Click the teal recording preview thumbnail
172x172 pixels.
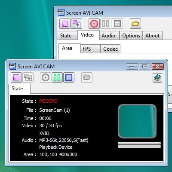pos(137,121)
